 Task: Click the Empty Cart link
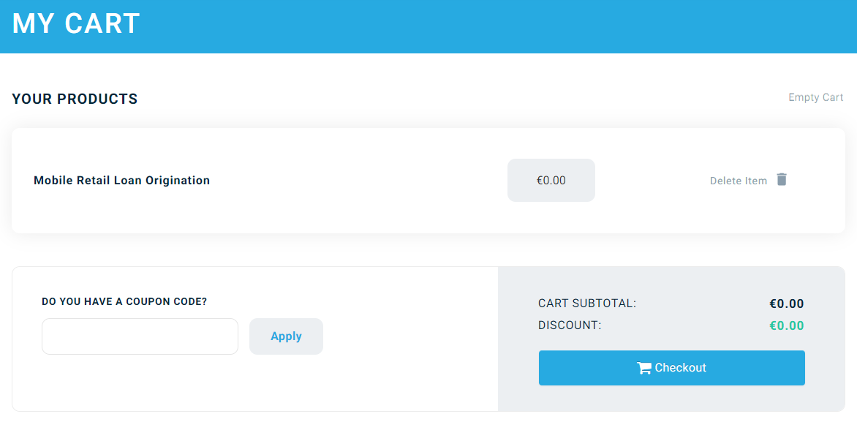(815, 97)
